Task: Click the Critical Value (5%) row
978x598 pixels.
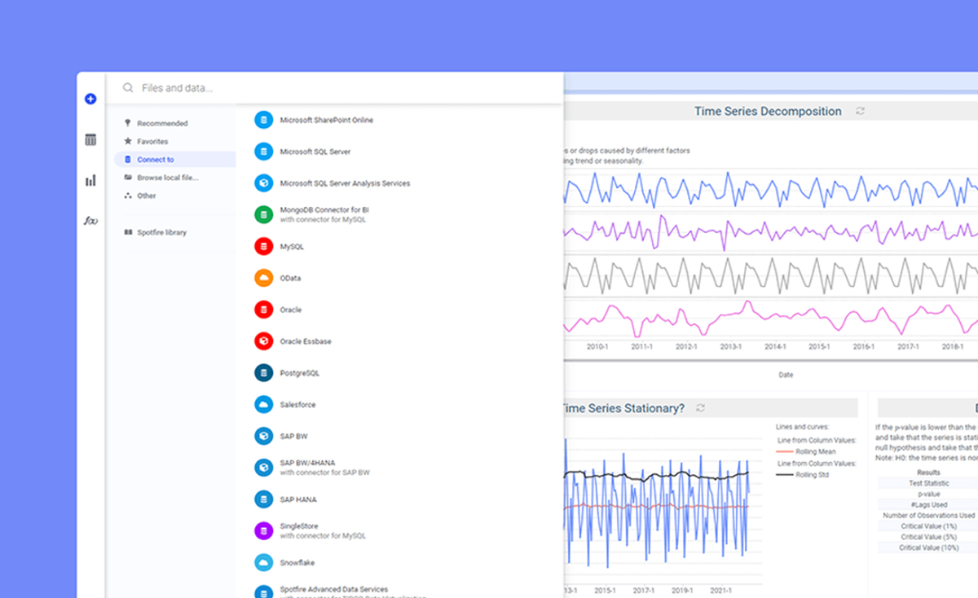Action: [x=928, y=537]
